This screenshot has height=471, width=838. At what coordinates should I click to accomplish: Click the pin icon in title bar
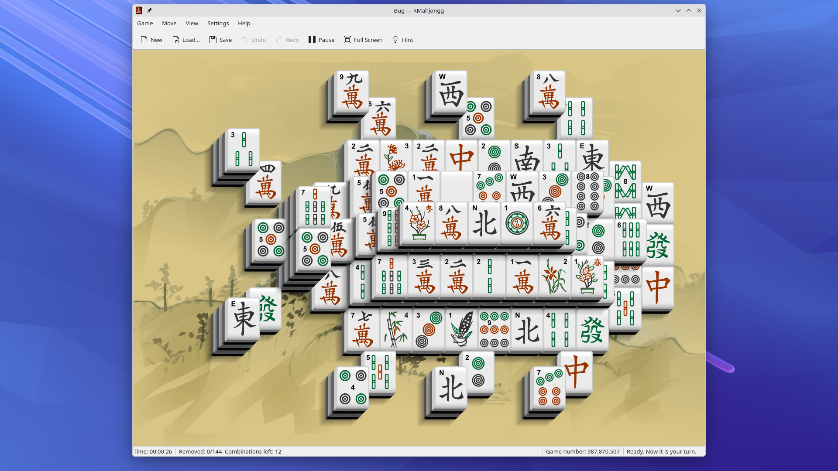coord(149,10)
